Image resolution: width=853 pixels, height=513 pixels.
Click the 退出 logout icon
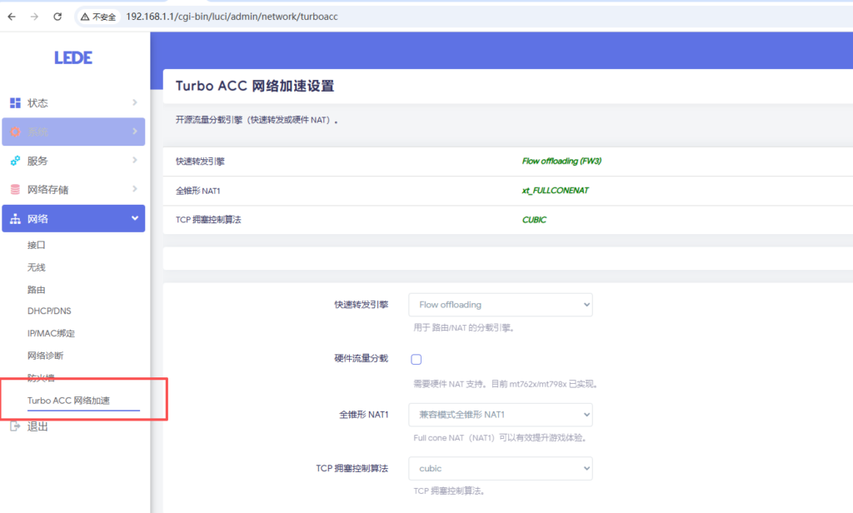15,426
